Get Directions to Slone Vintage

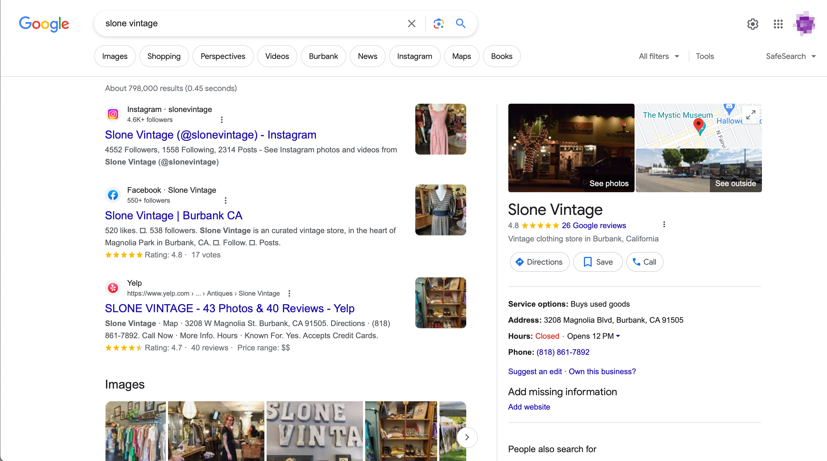click(x=539, y=262)
